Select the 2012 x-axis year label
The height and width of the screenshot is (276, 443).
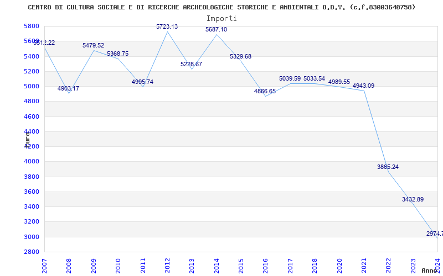click(x=167, y=265)
